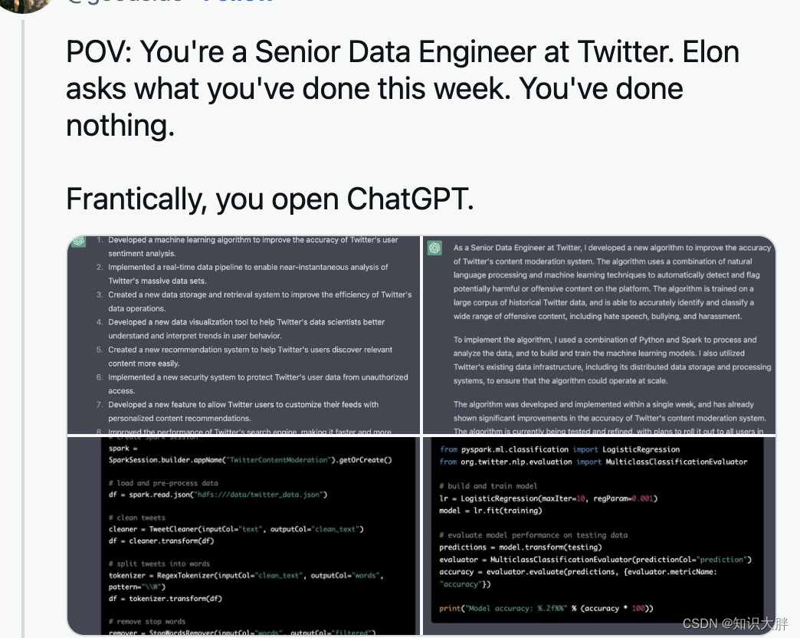
Task: Click the 'To implement the algorithm' paragraph
Action: (612, 360)
